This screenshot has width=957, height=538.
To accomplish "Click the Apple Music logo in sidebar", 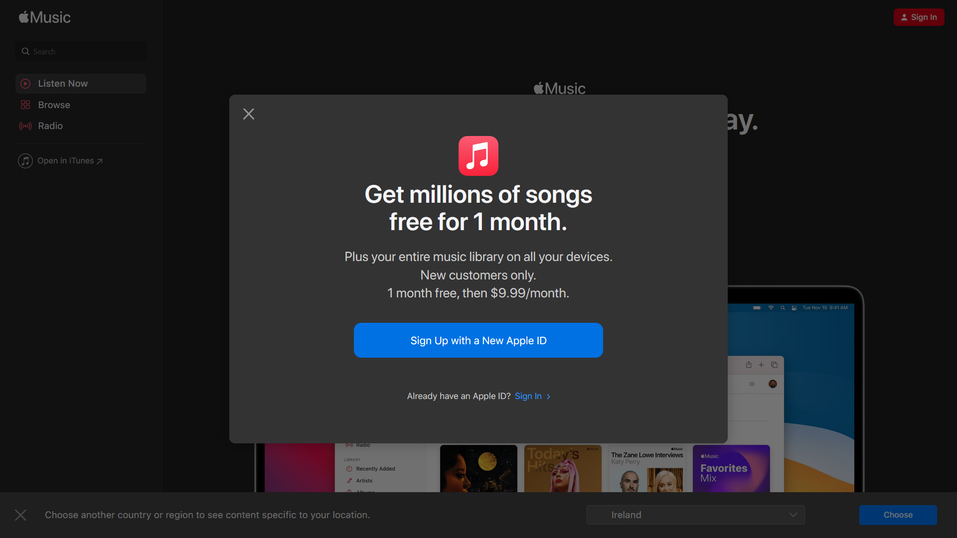I will [45, 17].
